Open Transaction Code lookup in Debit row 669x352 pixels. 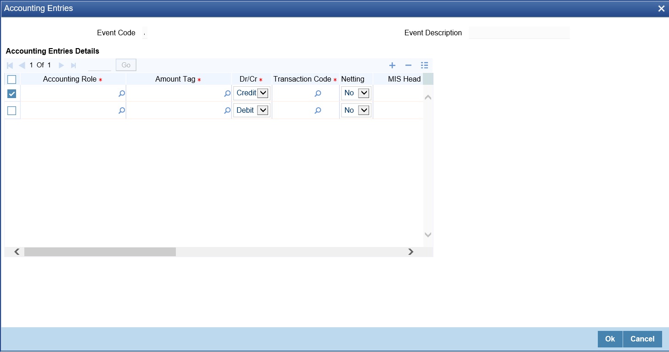(318, 110)
